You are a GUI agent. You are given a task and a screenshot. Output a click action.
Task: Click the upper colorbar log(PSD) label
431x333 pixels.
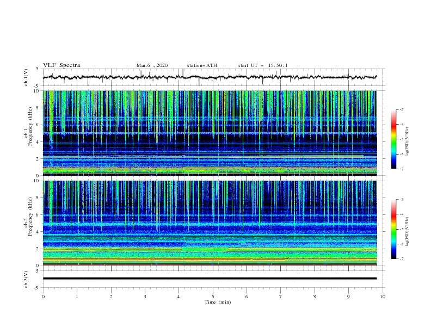407,142
